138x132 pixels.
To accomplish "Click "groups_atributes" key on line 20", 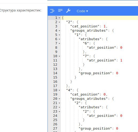I will (x=89, y=99).
